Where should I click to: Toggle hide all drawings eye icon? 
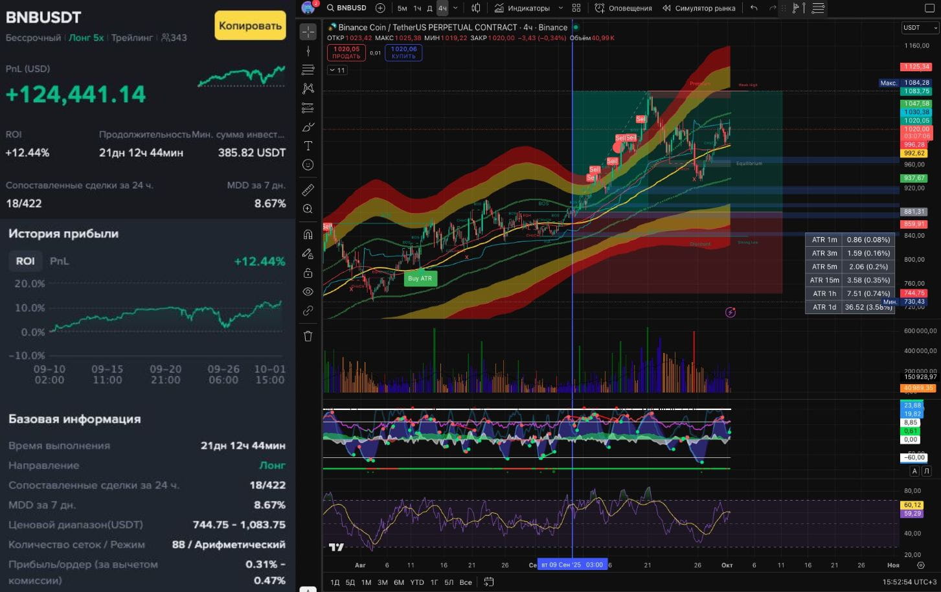[x=308, y=291]
